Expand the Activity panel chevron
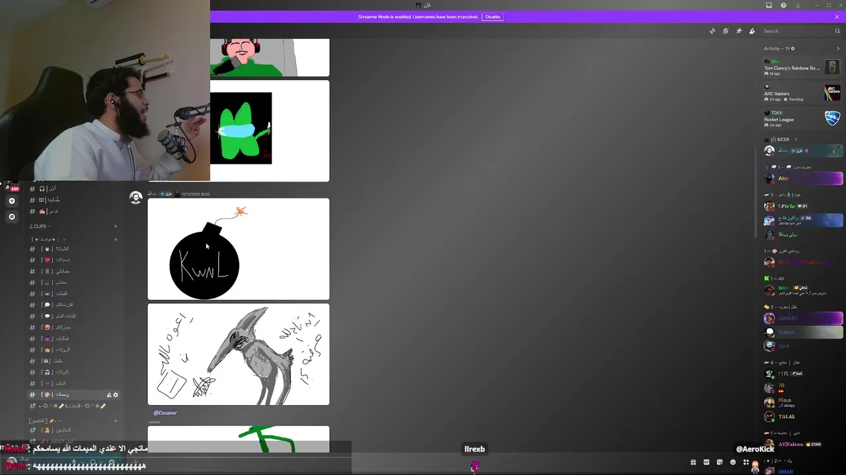This screenshot has height=475, width=846. coord(838,48)
